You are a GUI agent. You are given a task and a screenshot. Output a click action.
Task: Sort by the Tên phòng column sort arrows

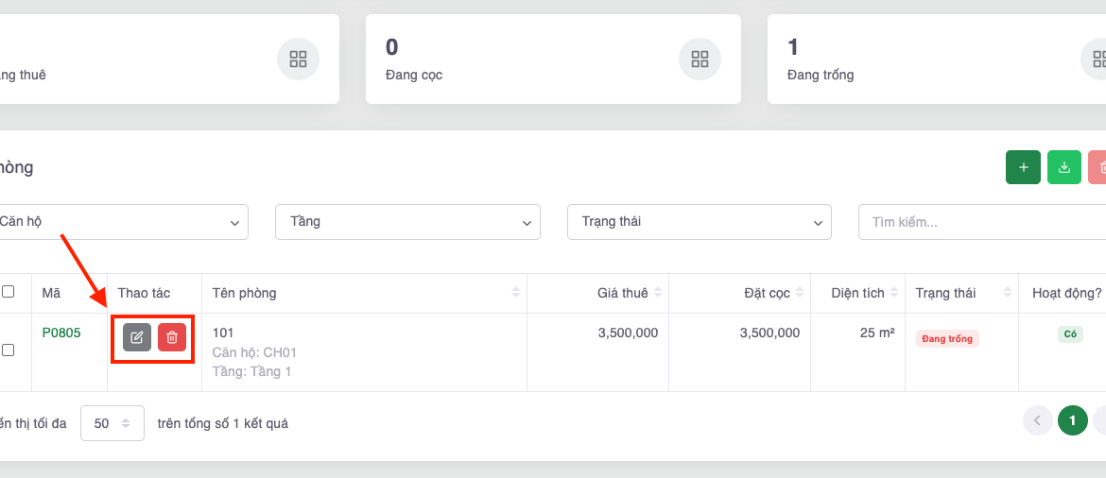(x=516, y=293)
